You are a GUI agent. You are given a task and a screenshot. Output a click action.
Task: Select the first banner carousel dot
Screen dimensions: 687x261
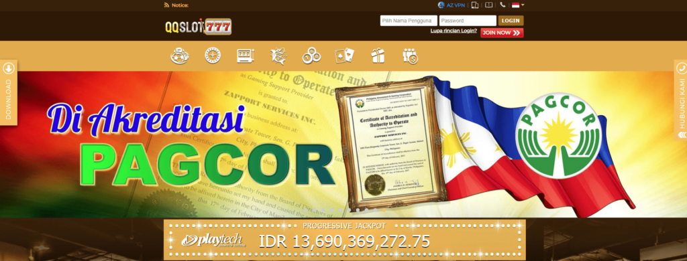[x=305, y=210]
